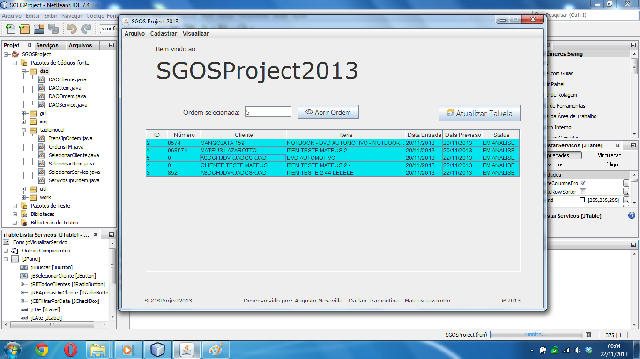Enable the autoCreateRowSorter property checkbox
This screenshot has height=359, width=640.
[x=582, y=192]
